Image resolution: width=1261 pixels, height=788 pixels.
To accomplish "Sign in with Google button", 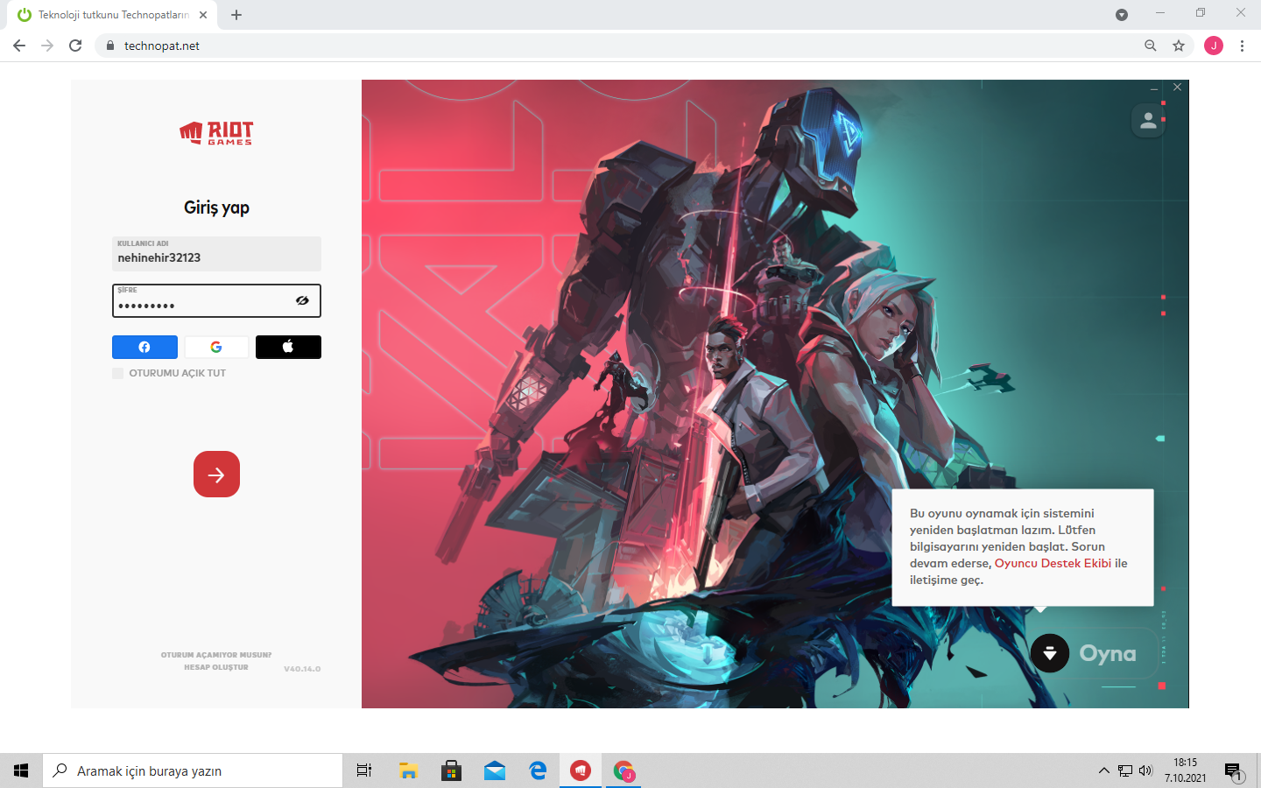I will (x=216, y=348).
